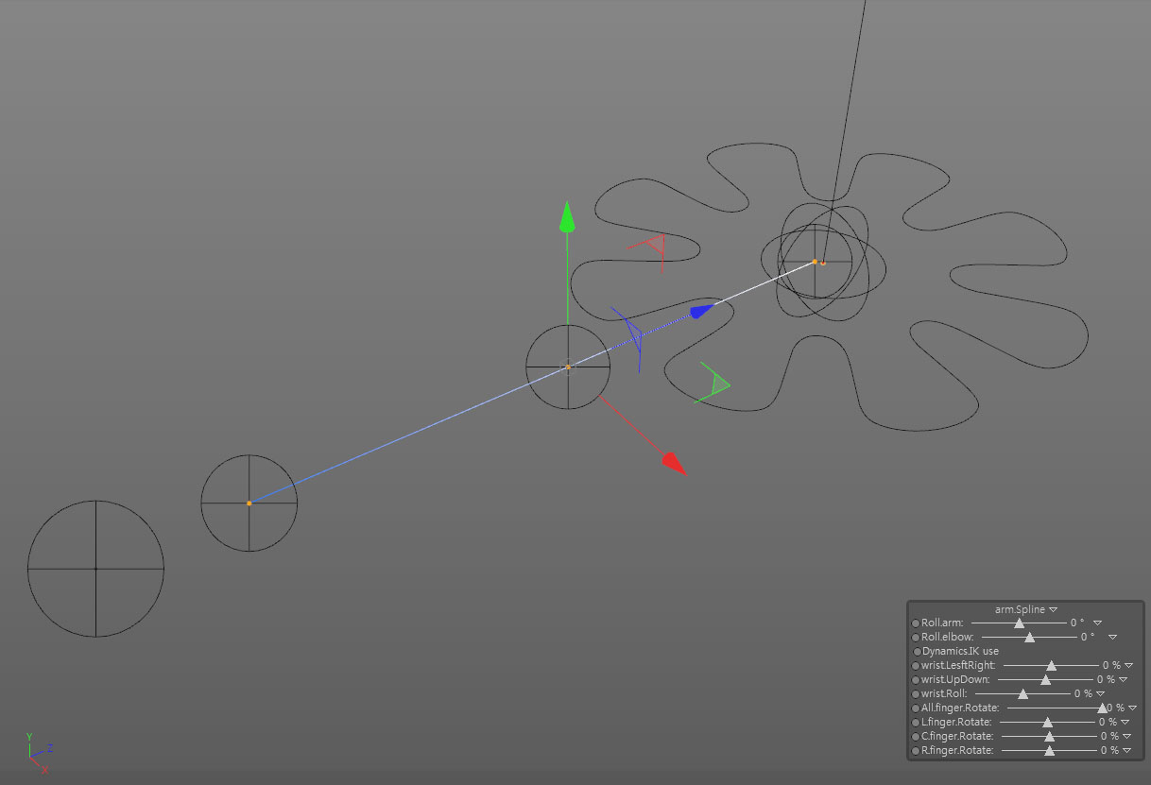The height and width of the screenshot is (785, 1151).
Task: Open the arm.Spline dropdown arrow
Action: click(1053, 610)
